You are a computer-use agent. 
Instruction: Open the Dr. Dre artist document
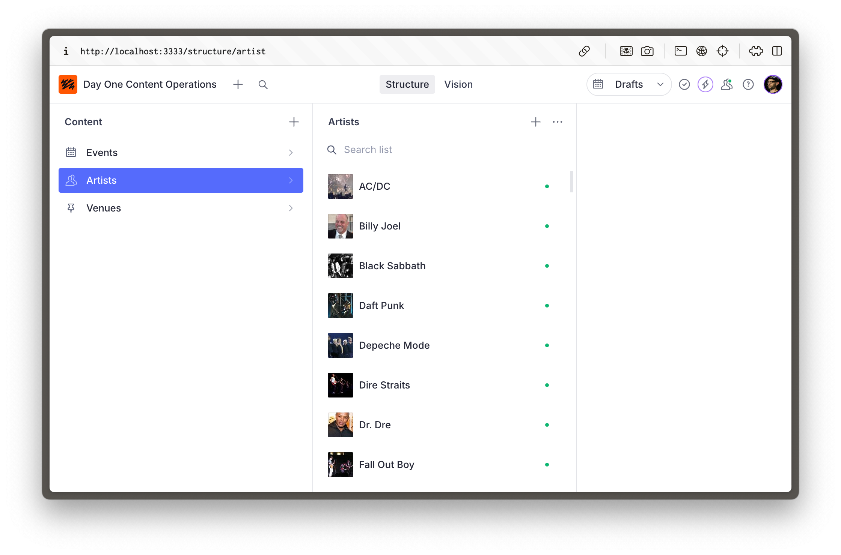click(x=445, y=425)
